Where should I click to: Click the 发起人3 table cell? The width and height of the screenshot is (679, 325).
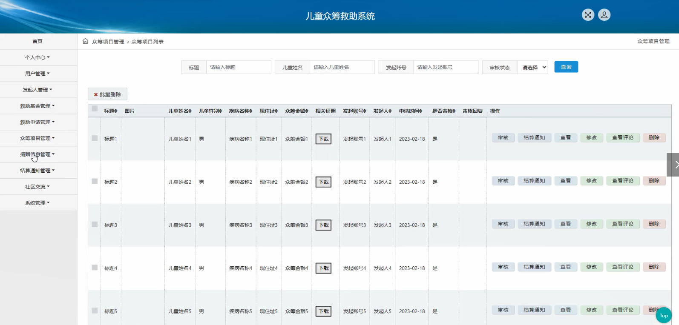pyautogui.click(x=382, y=225)
